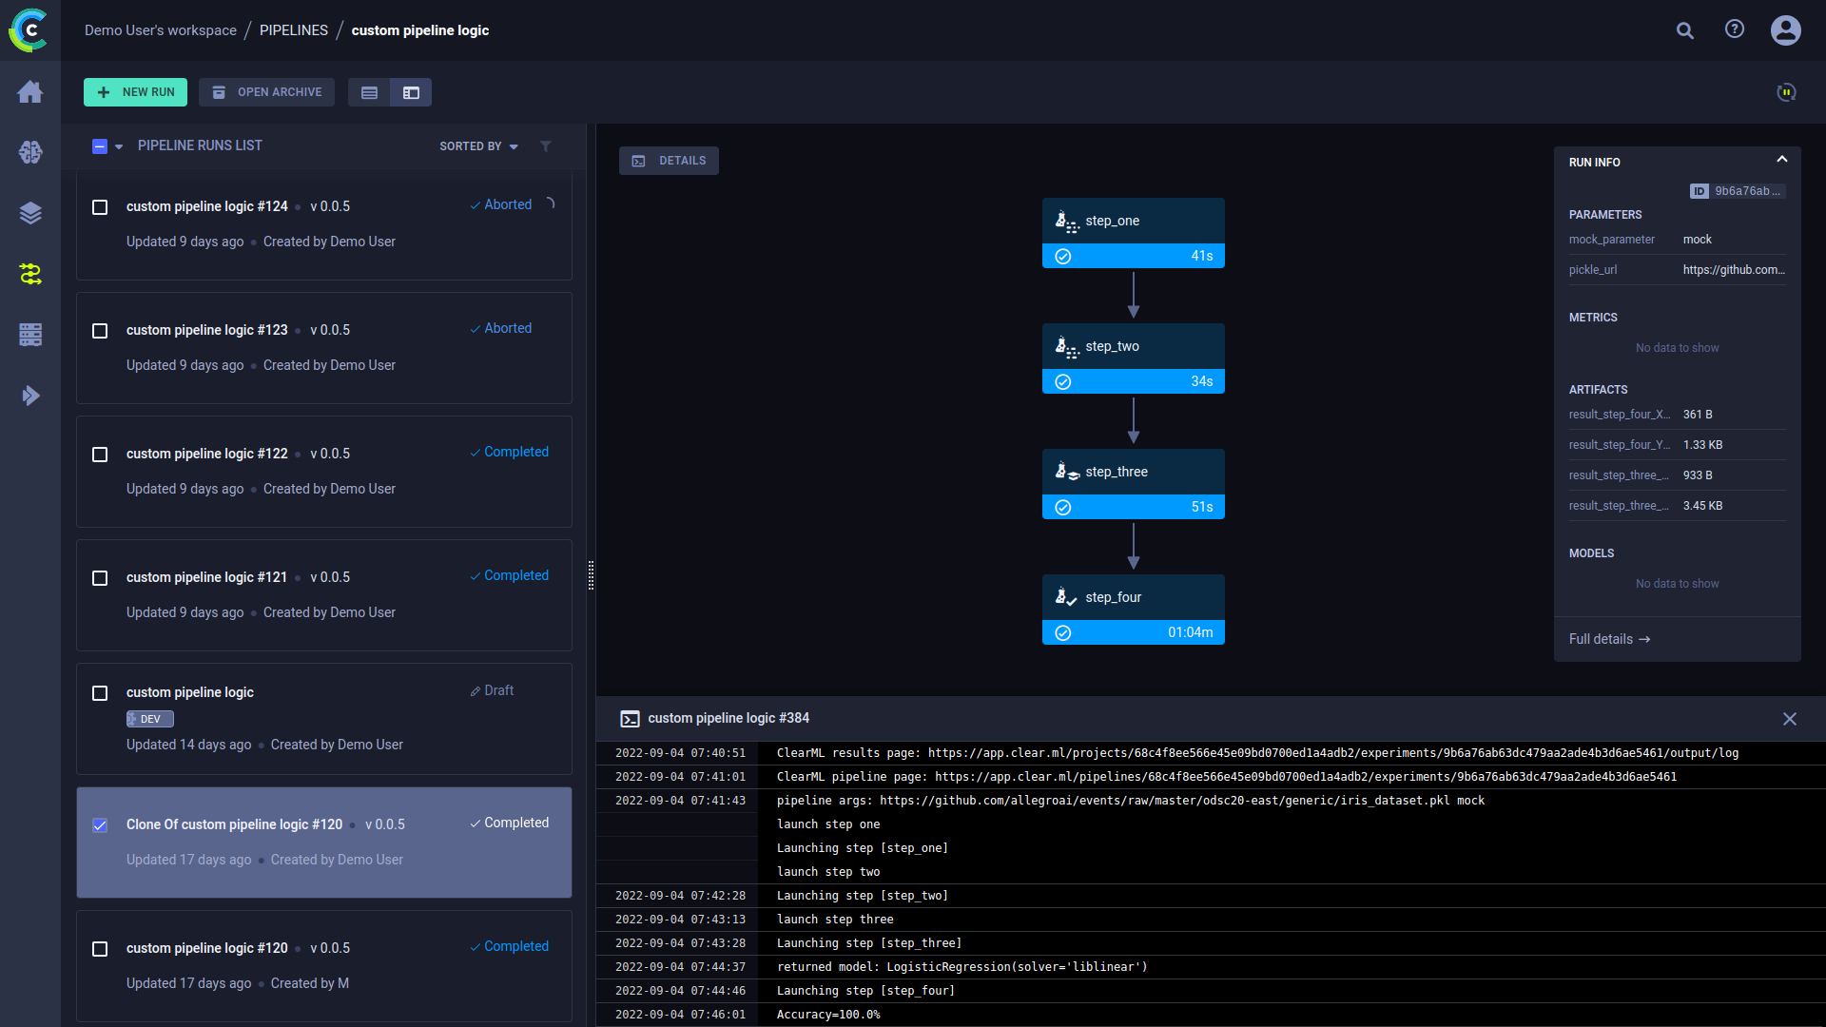Click the NEW RUN button
This screenshot has width=1826, height=1027.
pyautogui.click(x=135, y=92)
